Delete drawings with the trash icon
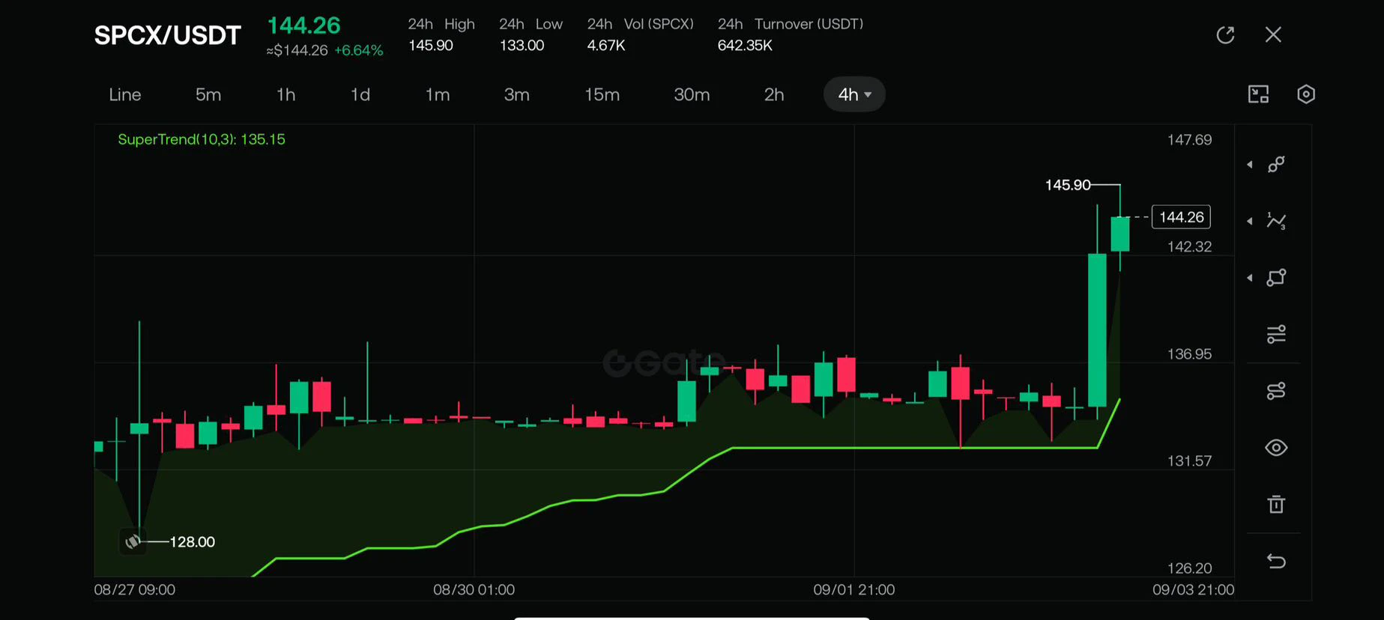The width and height of the screenshot is (1384, 620). (1276, 504)
